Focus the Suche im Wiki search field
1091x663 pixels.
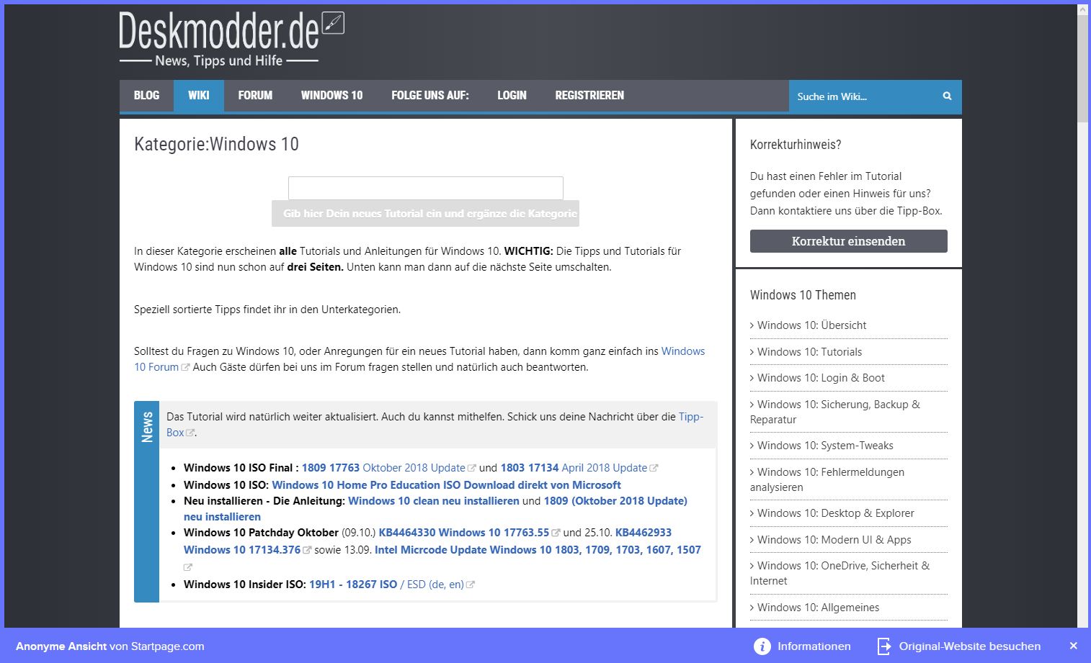(x=863, y=96)
